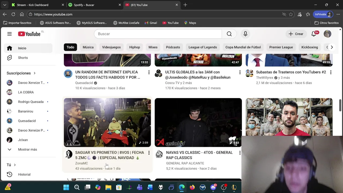Open the Otros favoritos folder

(327, 23)
